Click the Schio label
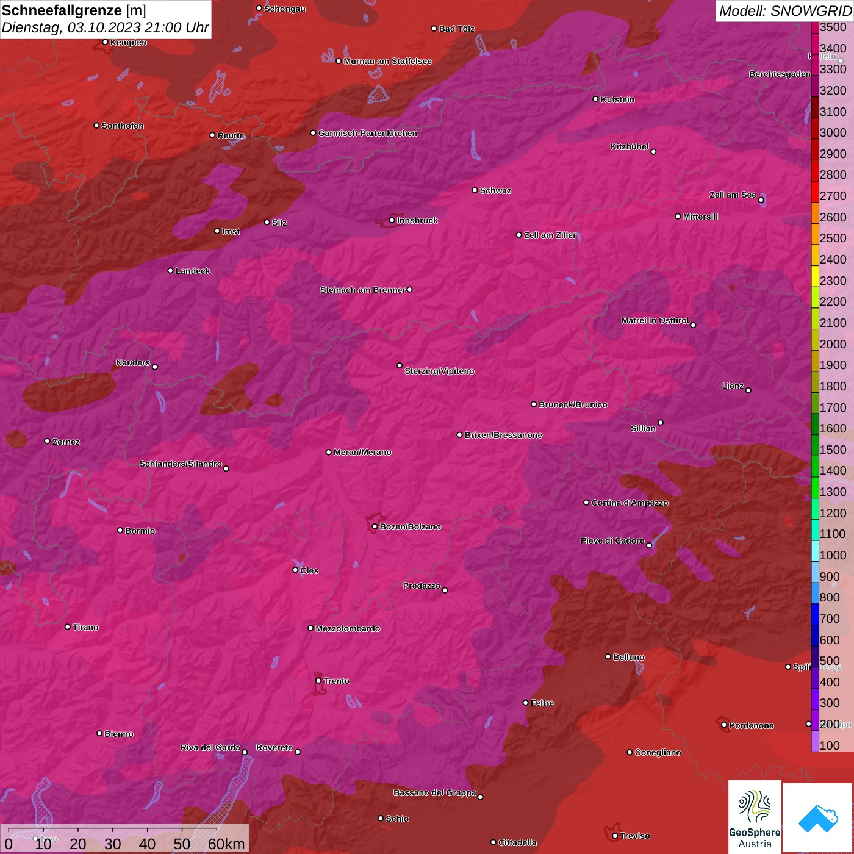854x854 pixels. [x=397, y=819]
